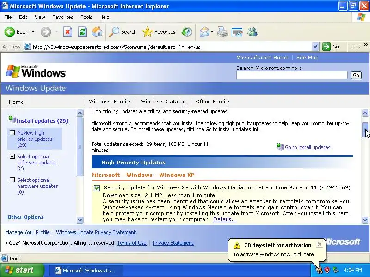Open the Mail button dropdown arrow
This screenshot has height=277, width=370.
pos(212,32)
